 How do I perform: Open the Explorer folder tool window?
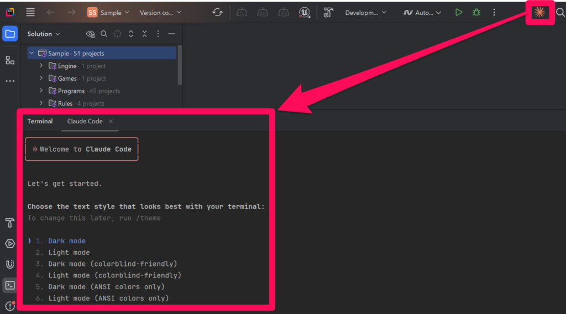point(10,34)
